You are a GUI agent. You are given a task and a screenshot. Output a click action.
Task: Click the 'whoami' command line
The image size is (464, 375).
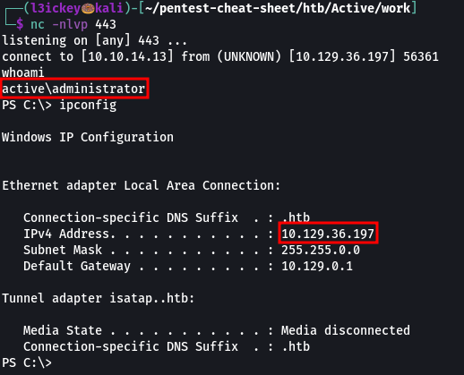(23, 72)
